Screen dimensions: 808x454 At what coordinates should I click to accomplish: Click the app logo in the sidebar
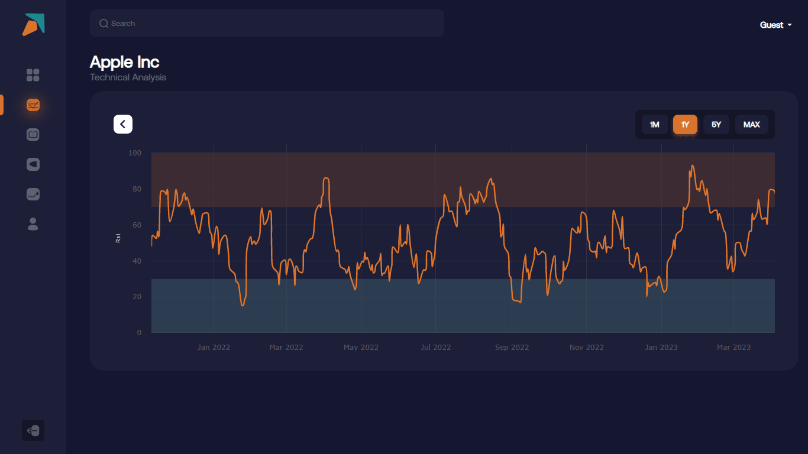coord(33,24)
